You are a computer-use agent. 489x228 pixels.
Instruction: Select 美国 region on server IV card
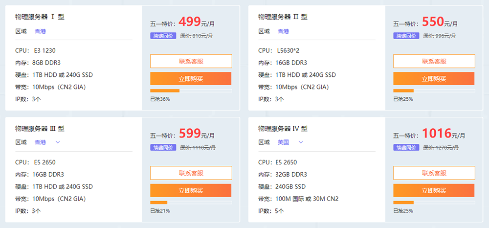(x=283, y=142)
